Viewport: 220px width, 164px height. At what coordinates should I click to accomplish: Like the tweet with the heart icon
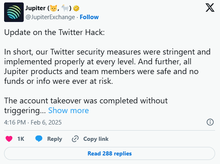click(9, 139)
